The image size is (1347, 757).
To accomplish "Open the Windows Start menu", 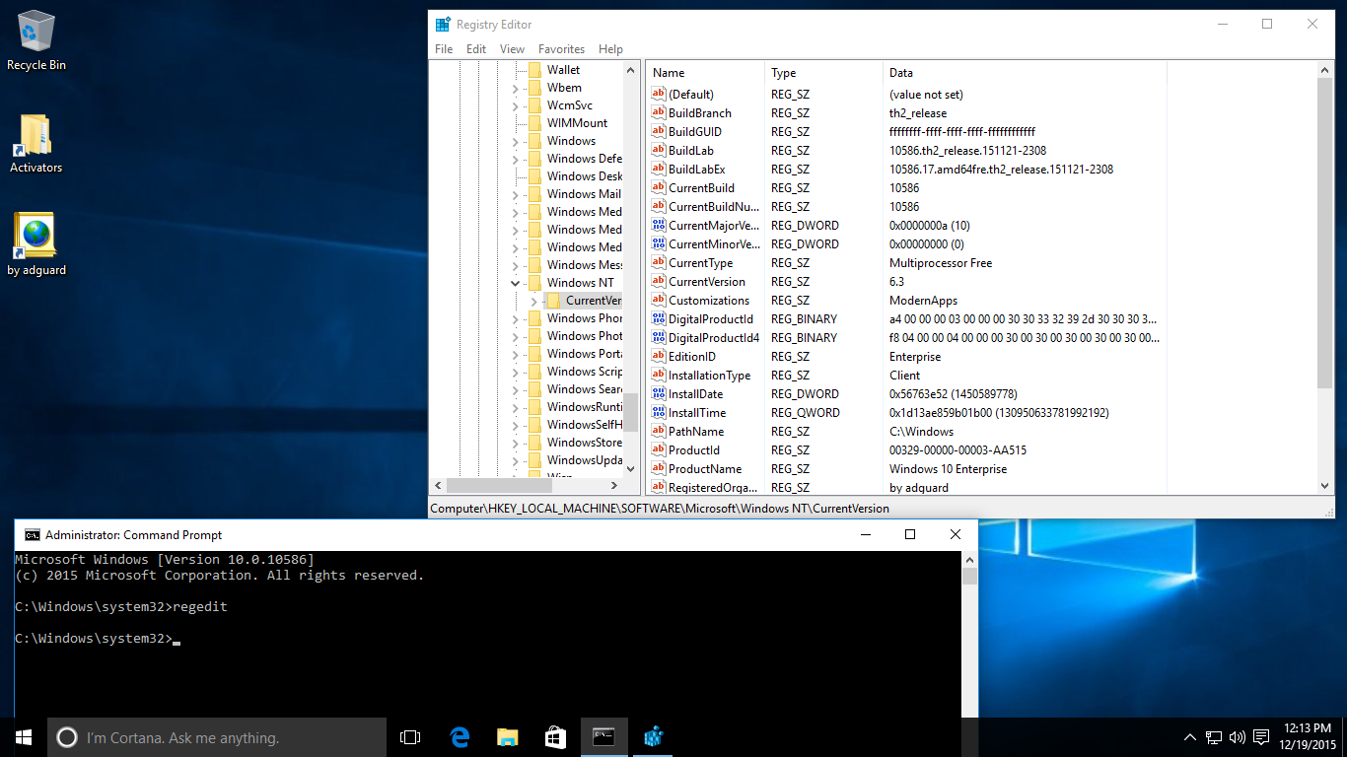I will point(24,737).
